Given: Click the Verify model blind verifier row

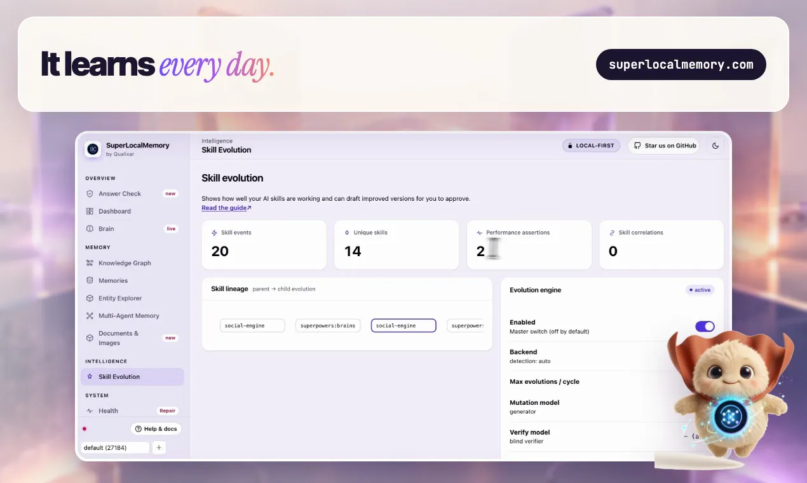Looking at the screenshot, I should (612, 437).
